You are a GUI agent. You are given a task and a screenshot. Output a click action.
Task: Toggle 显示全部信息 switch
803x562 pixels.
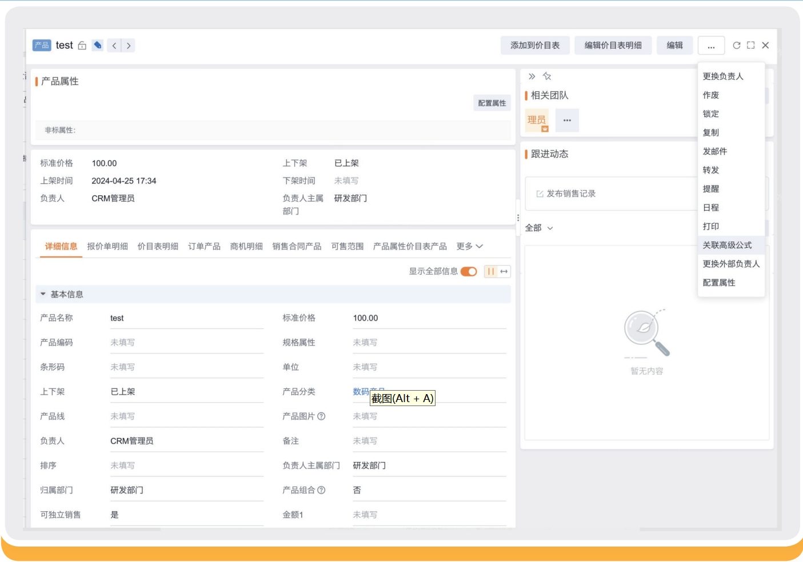pos(469,271)
